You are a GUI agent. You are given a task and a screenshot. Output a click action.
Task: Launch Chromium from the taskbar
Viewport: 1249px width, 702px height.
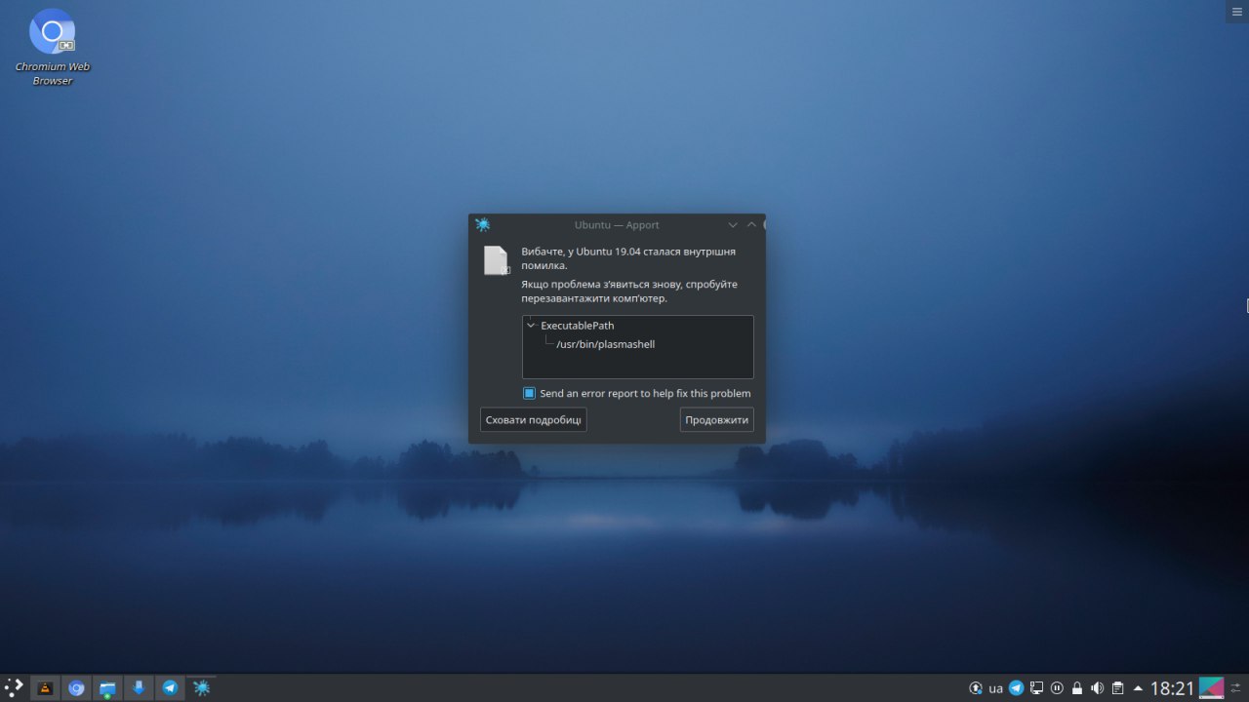point(76,688)
